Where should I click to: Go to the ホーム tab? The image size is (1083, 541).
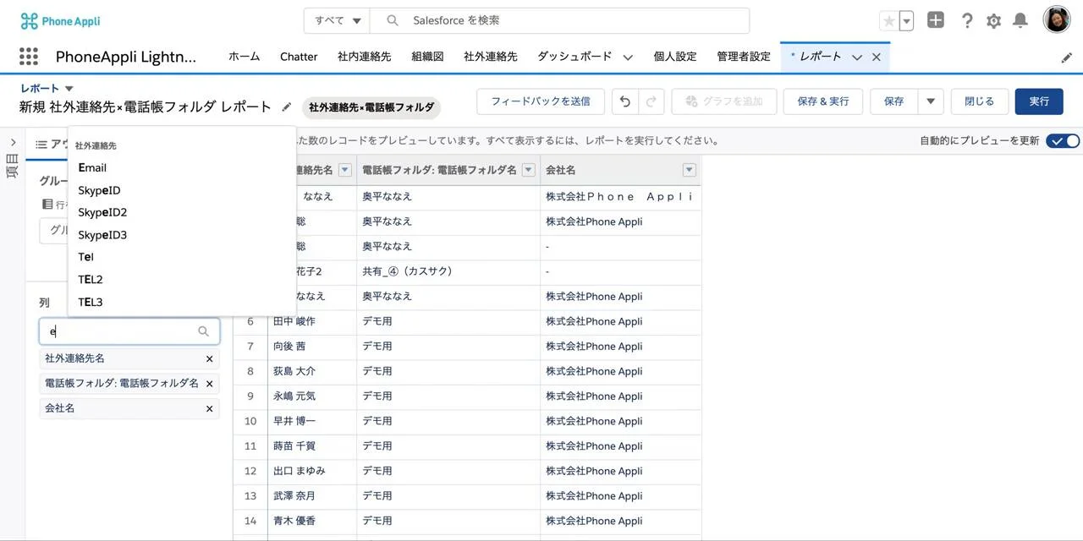point(245,57)
